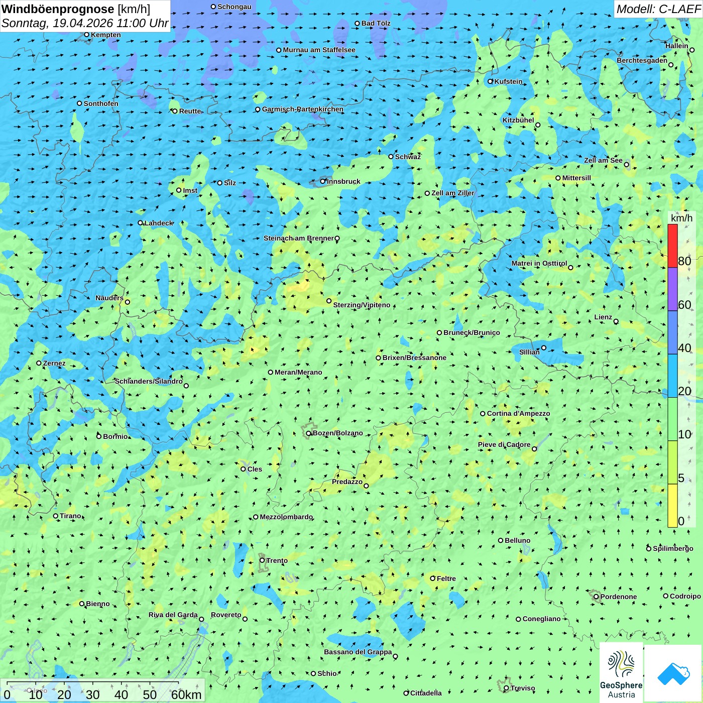Select the Kufstein city label
This screenshot has width=703, height=703.
click(508, 81)
